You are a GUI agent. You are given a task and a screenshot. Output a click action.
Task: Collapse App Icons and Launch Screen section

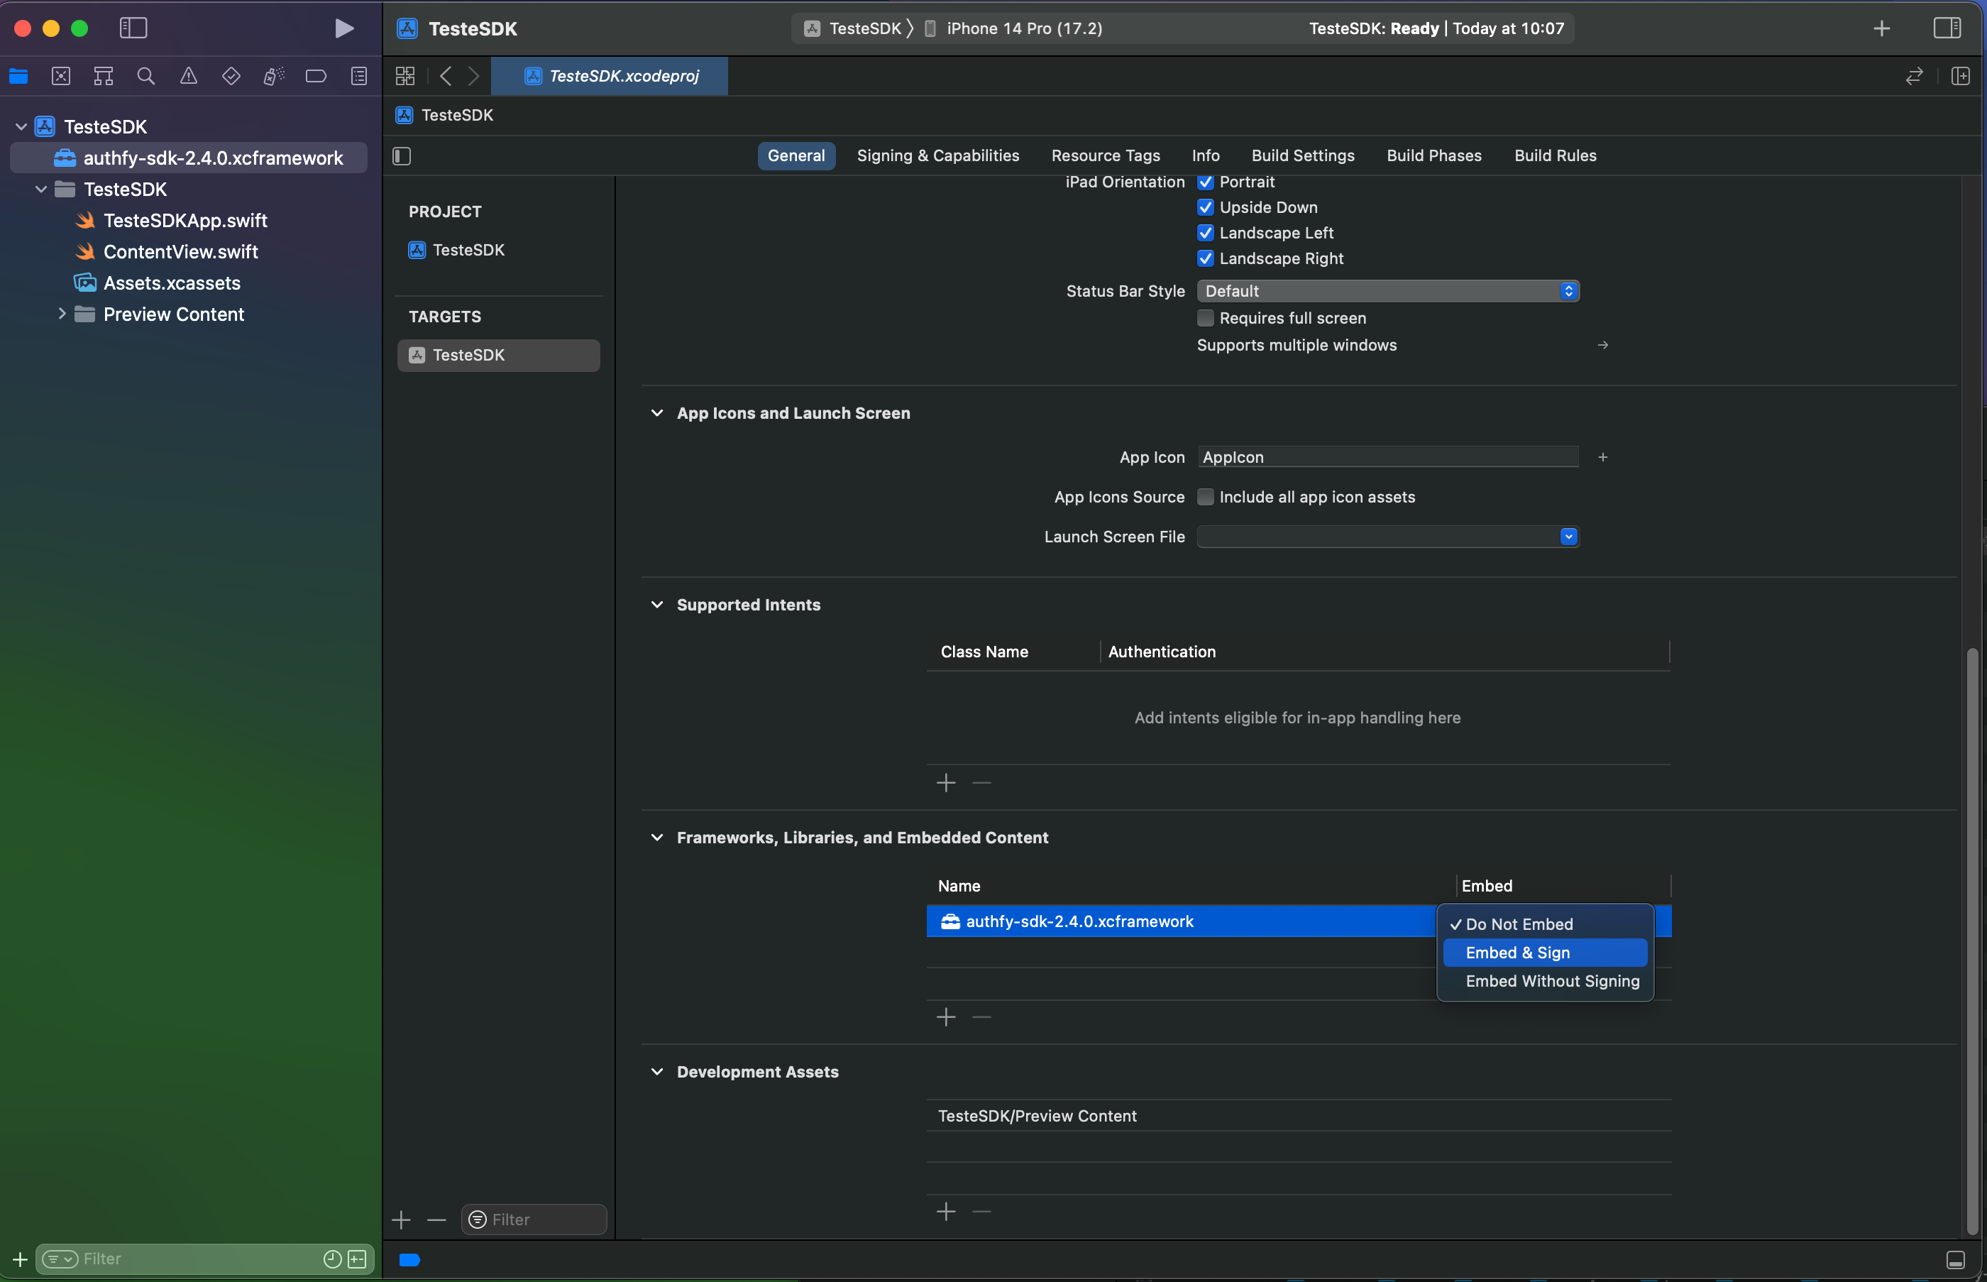pos(657,413)
